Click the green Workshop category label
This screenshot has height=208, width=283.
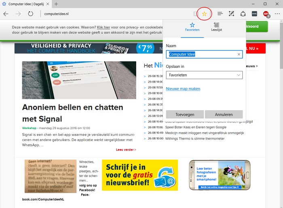click(x=29, y=128)
